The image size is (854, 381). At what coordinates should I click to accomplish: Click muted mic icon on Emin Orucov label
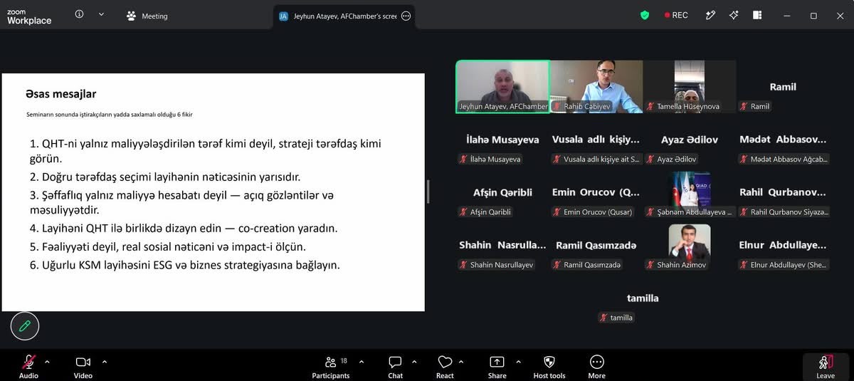pos(557,212)
